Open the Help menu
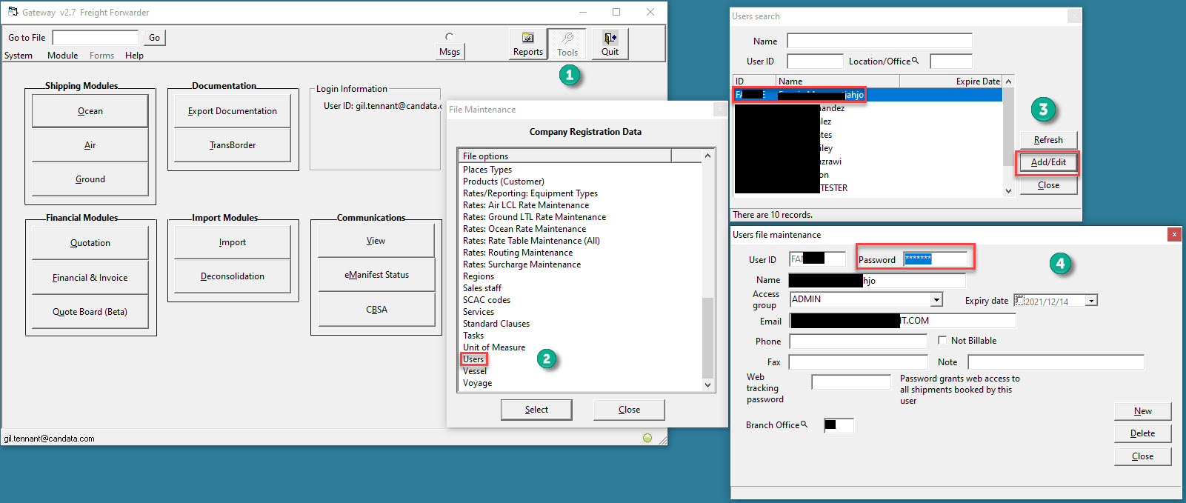 pos(134,56)
